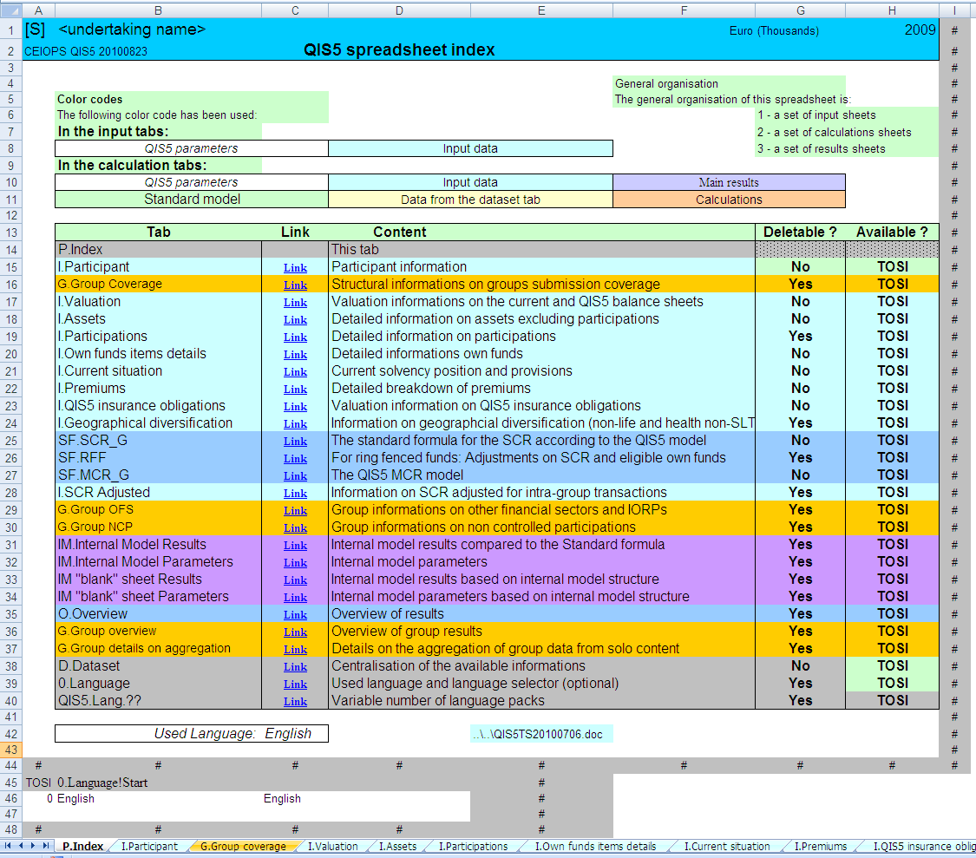
Task: Open the Link for I.Valuation
Action: [x=295, y=303]
